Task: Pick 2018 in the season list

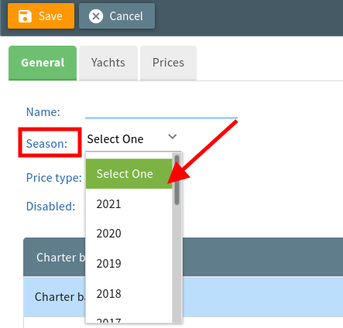Action: click(x=129, y=293)
